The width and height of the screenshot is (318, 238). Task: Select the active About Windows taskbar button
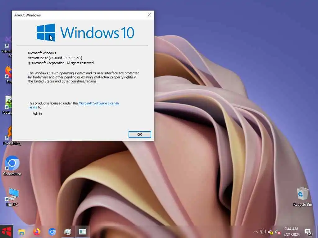point(82,232)
